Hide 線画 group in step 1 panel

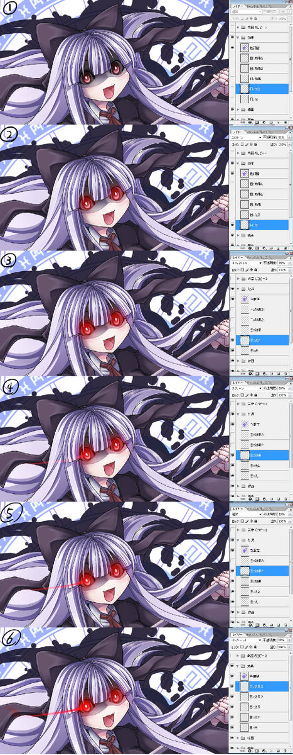click(232, 109)
